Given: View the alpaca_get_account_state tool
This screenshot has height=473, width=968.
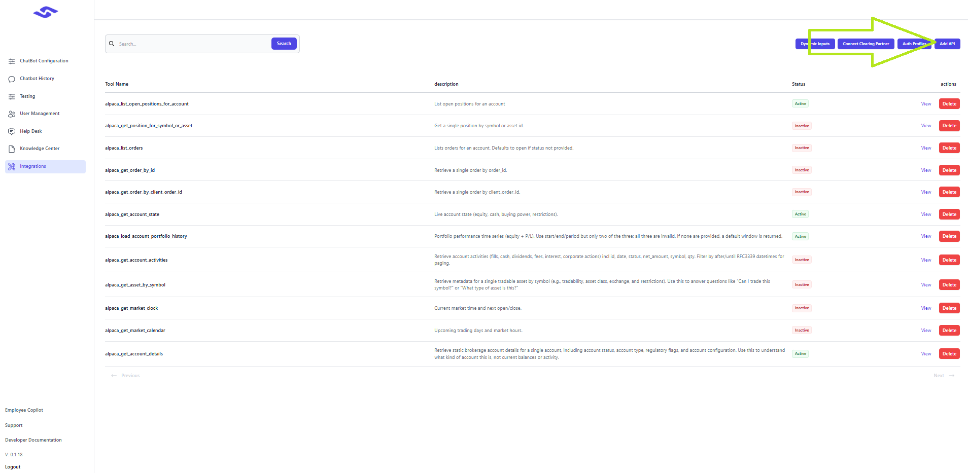Looking at the screenshot, I should point(926,214).
